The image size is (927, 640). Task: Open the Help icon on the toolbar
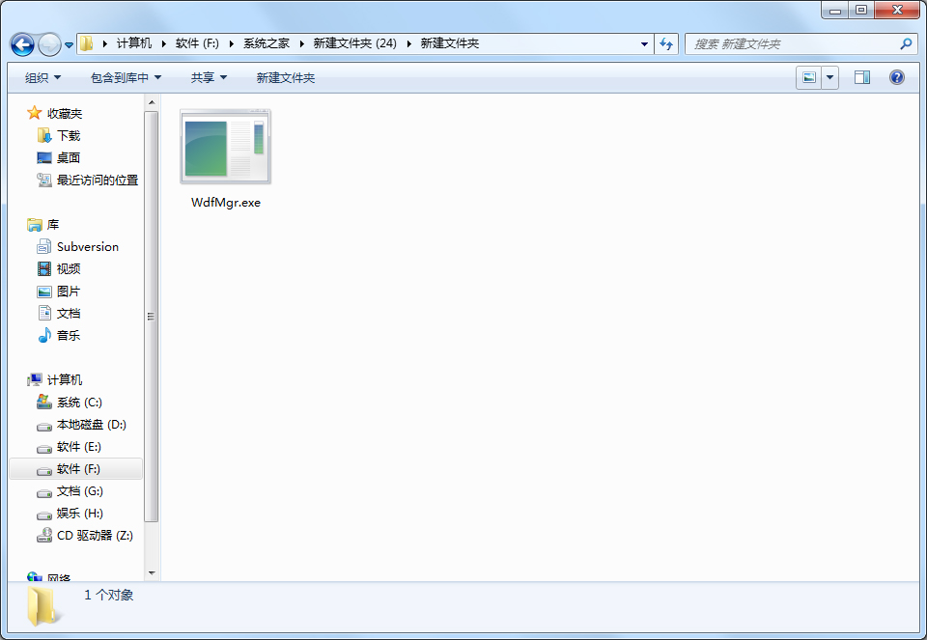[896, 77]
